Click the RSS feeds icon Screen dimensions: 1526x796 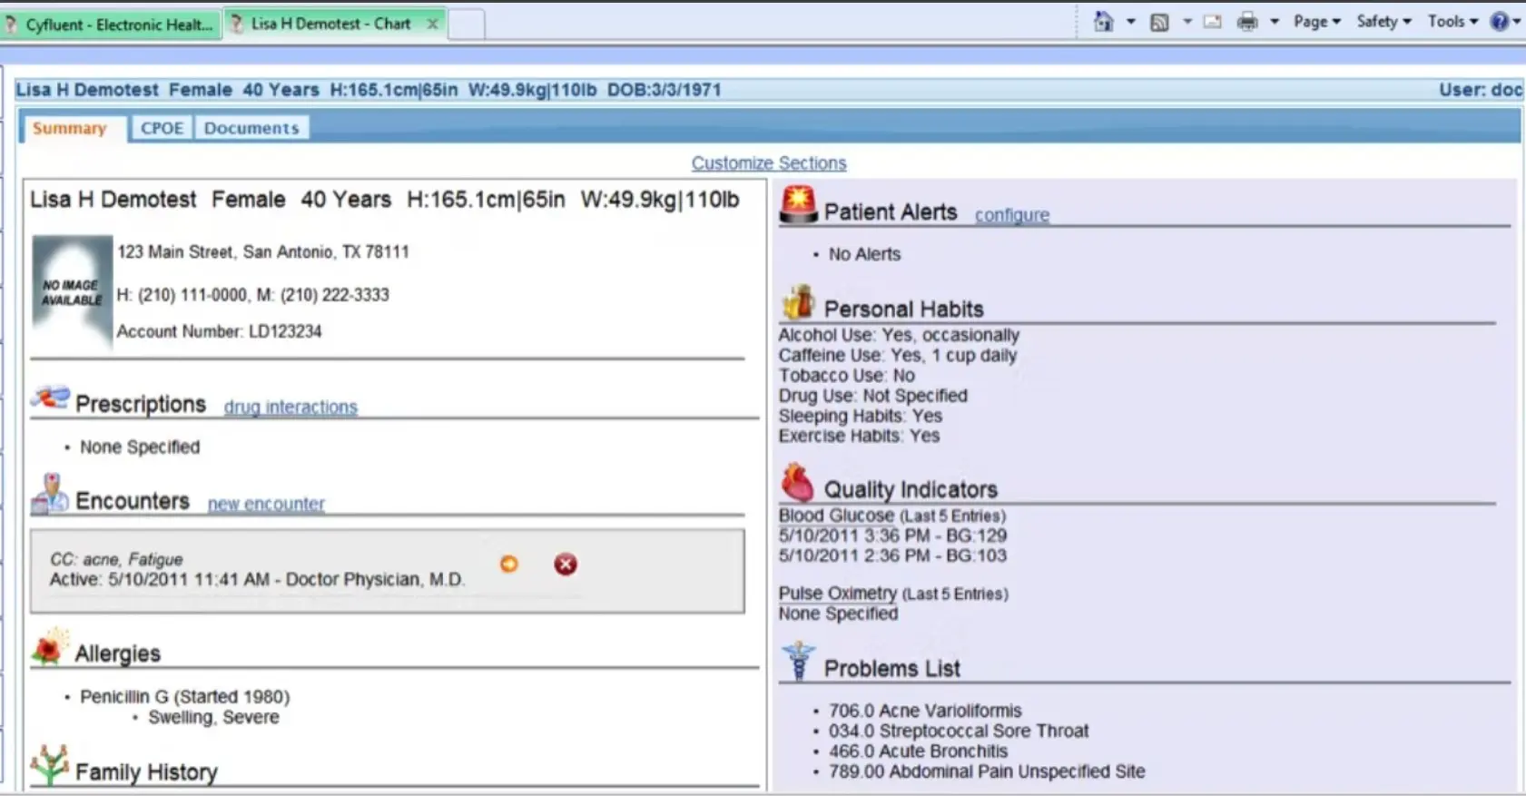[x=1159, y=23]
